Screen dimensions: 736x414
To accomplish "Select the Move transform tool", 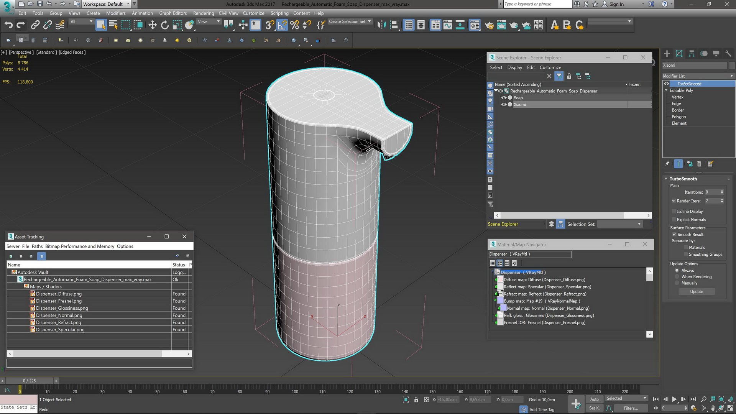I will coord(152,25).
